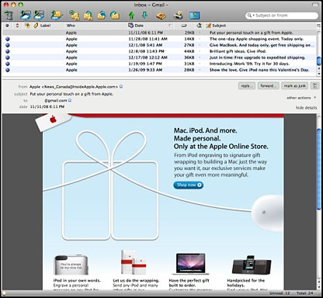323x298 pixels.
Task: Click the trash can delete icon
Action: [9, 16]
